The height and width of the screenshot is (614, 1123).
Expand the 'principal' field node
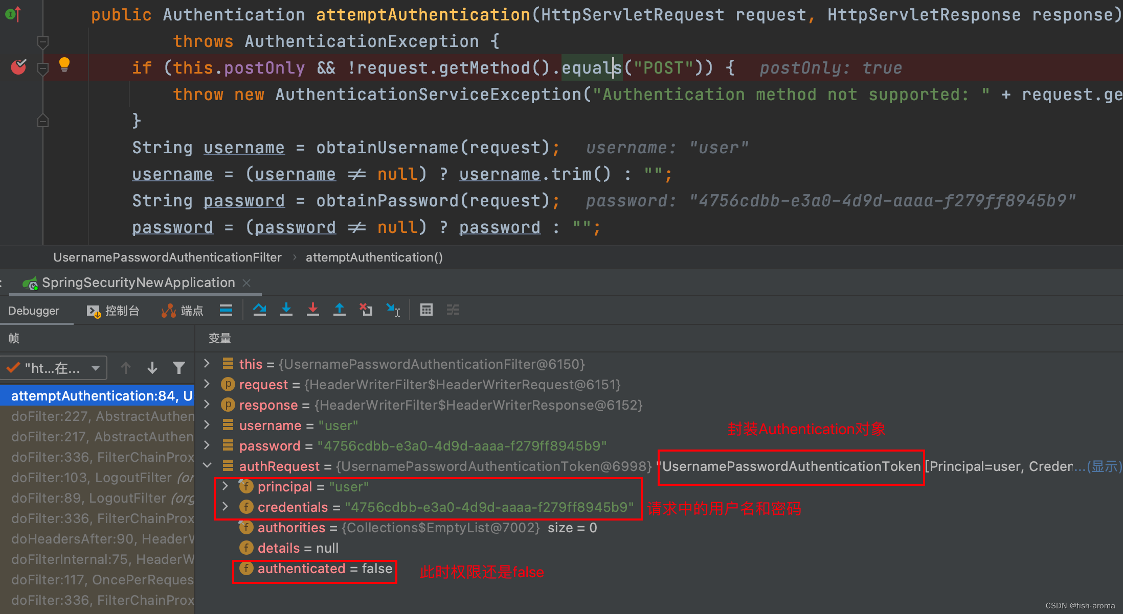click(225, 486)
